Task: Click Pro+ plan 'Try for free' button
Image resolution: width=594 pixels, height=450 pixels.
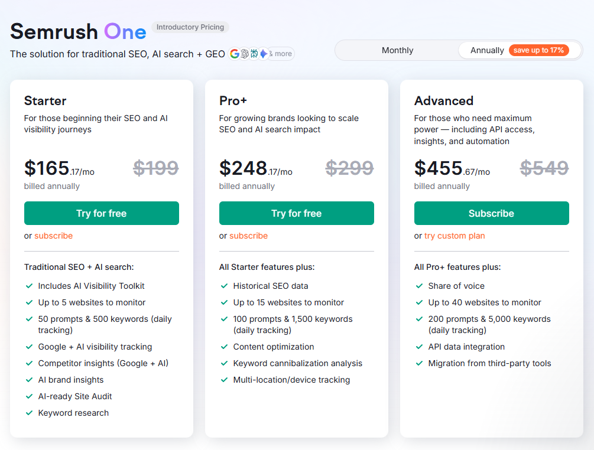Action: point(297,213)
